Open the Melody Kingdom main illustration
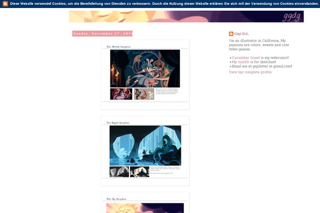This screenshot has width=320, height=213. [145, 69]
